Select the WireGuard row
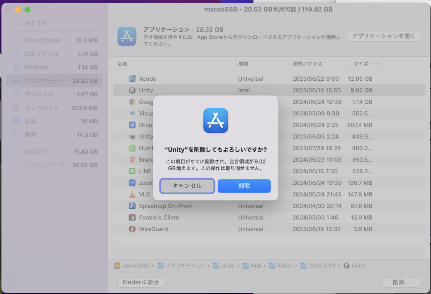 [x=269, y=229]
